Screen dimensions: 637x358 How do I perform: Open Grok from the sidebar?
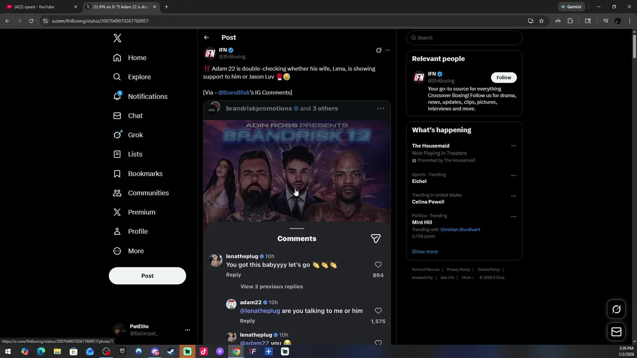point(128,135)
